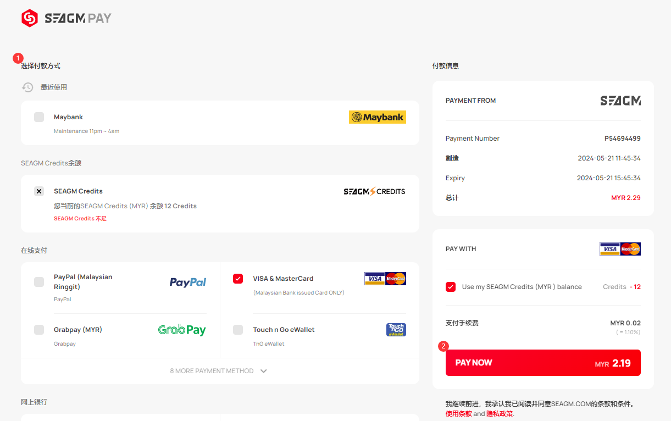Click the Maybank logo
The height and width of the screenshot is (421, 671).
coord(378,117)
